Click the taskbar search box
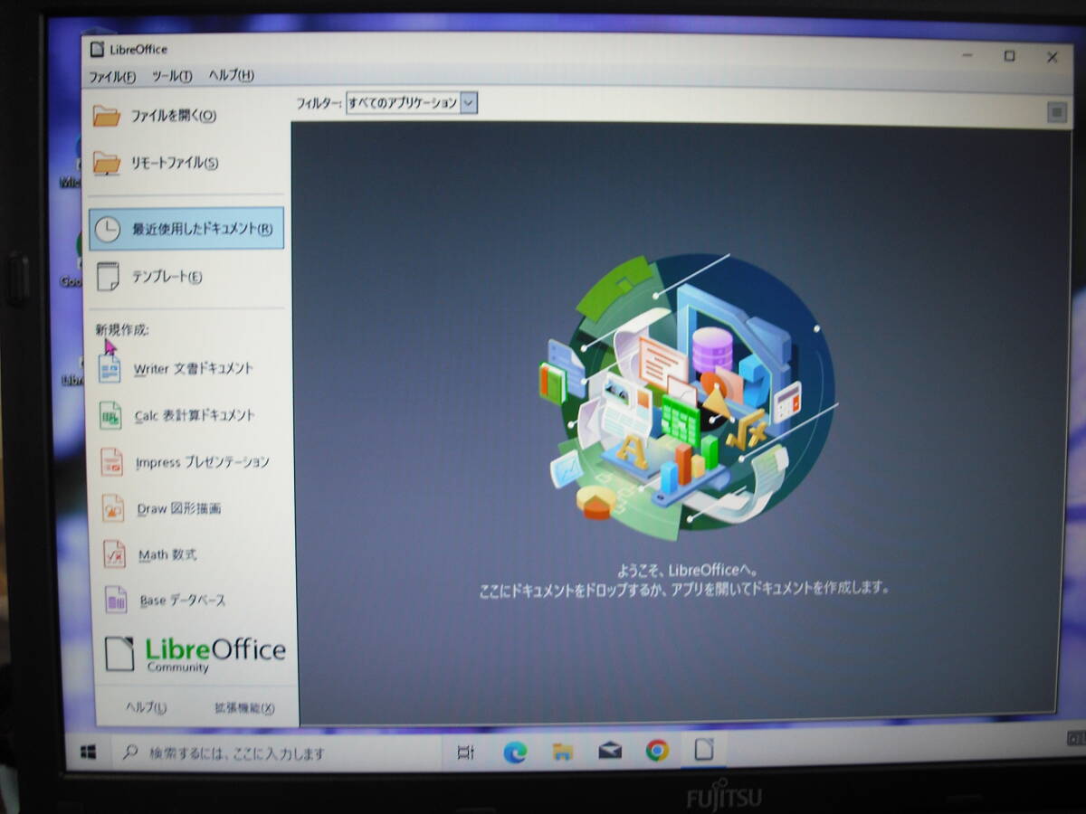Viewport: 1086px width, 814px height. pyautogui.click(x=278, y=752)
